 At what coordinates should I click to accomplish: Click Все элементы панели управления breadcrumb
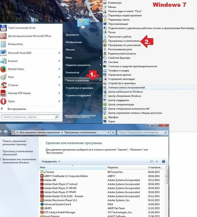click(x=40, y=132)
